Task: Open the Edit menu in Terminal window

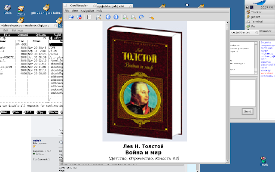Action: (x=6, y=31)
